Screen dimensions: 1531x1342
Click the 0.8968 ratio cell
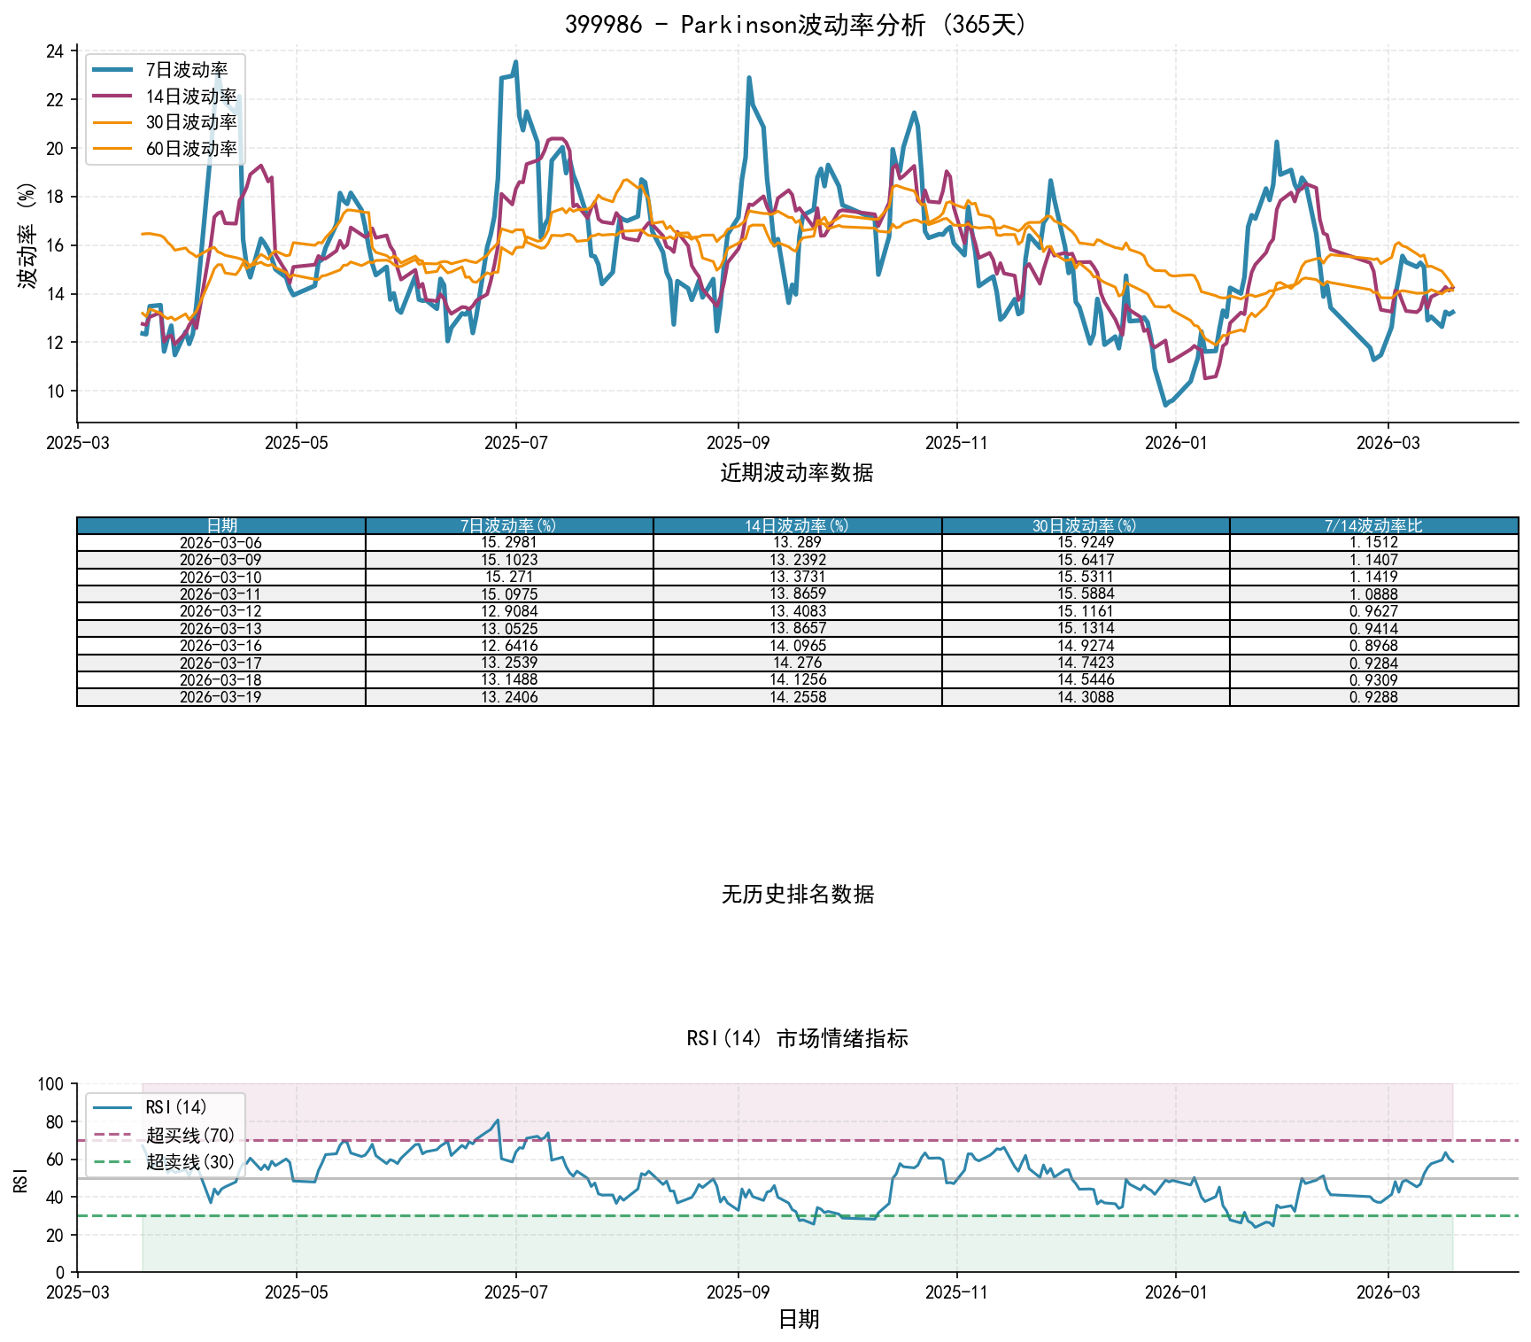point(1373,646)
